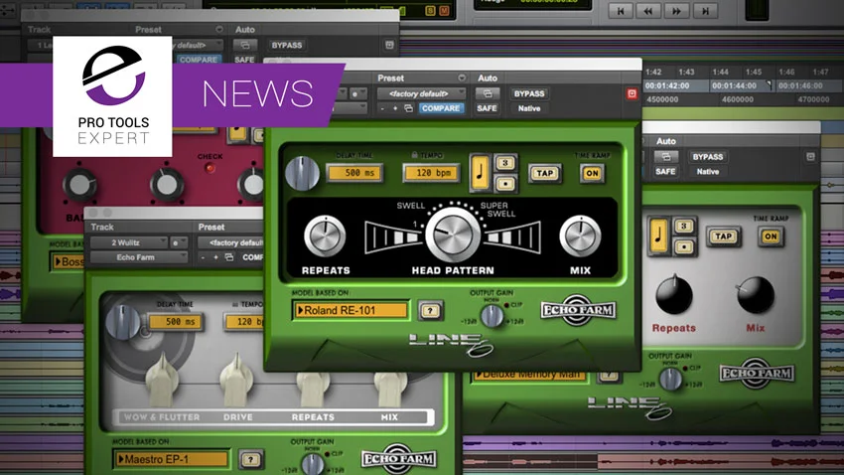Click automation icon in back Boss plug-in window
The height and width of the screenshot is (475, 844).
click(245, 46)
